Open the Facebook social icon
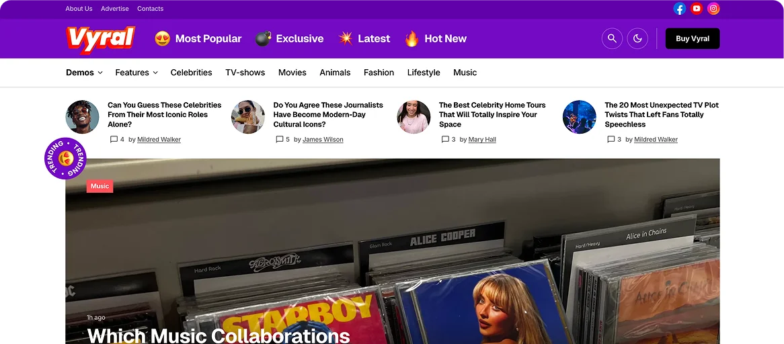 680,9
